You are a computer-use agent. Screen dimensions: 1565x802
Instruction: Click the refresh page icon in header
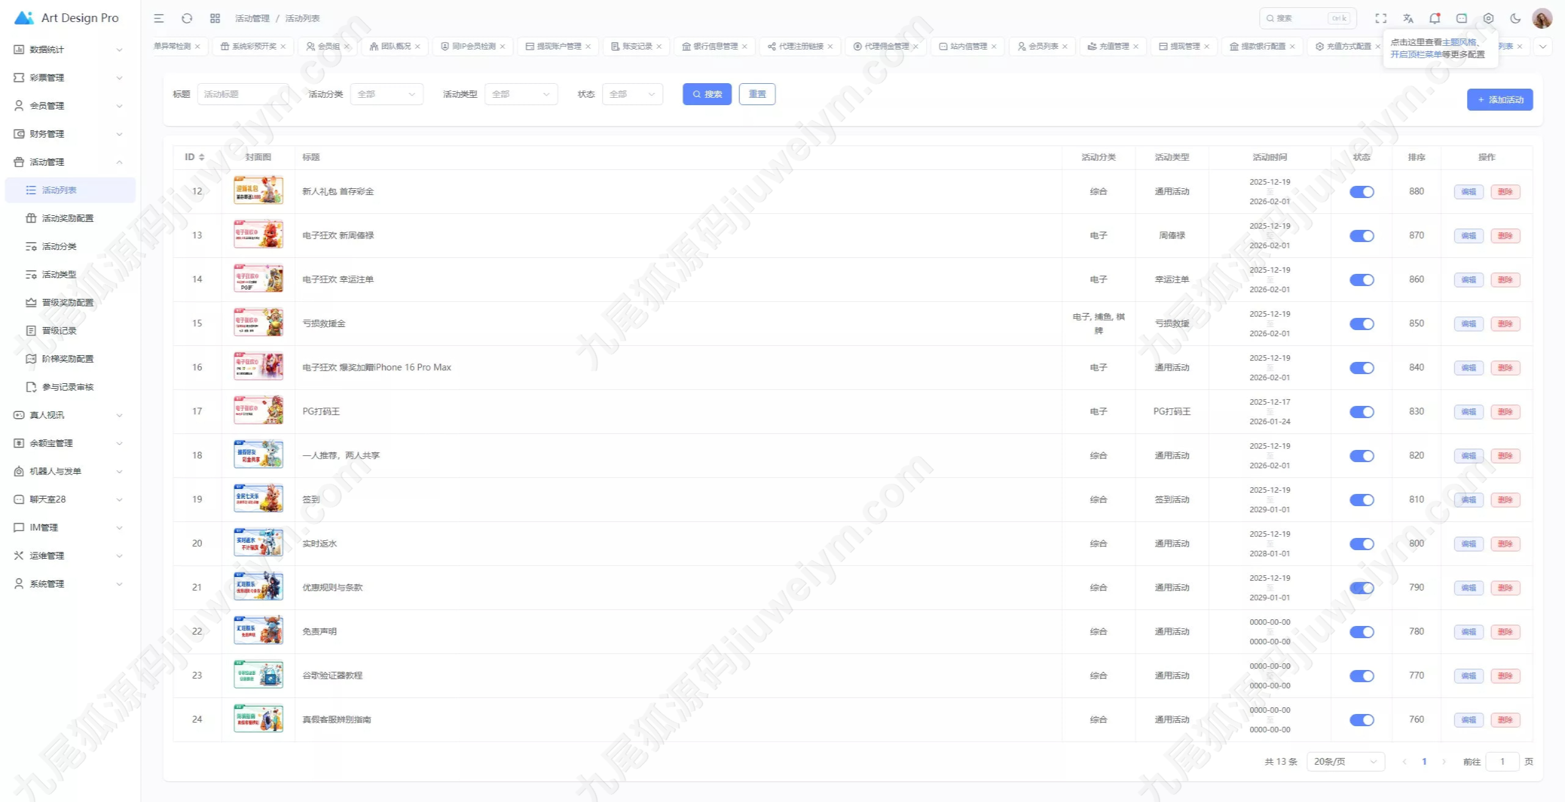[x=187, y=18]
